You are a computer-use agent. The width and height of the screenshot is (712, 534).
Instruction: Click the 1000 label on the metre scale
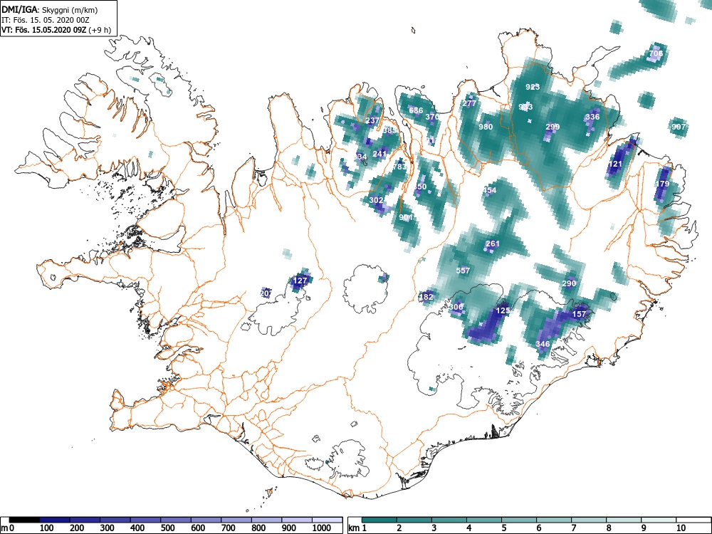coord(322,528)
